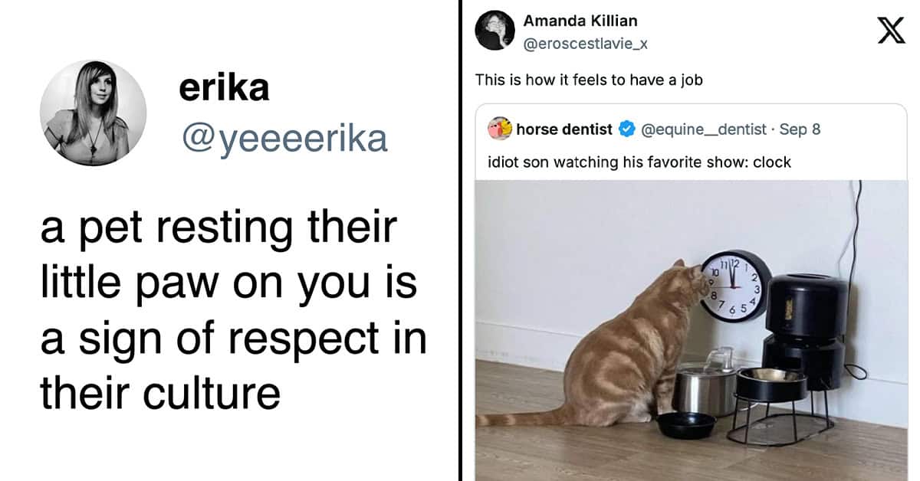Click the wall clock in the photo
Image resolution: width=920 pixels, height=481 pixels.
click(735, 286)
